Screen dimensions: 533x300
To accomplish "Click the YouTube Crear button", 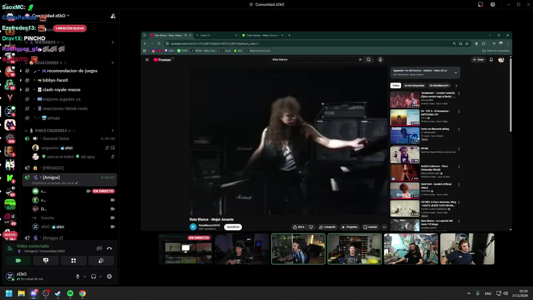I will 478,60.
